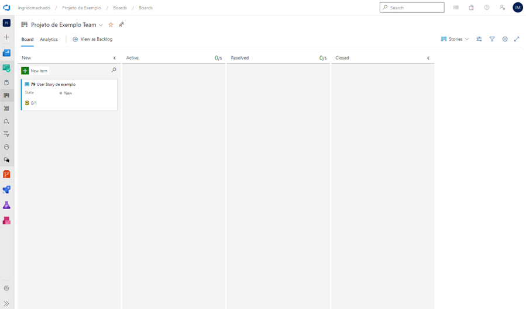
Task: Open the team selector dropdown chevron
Action: 101,25
